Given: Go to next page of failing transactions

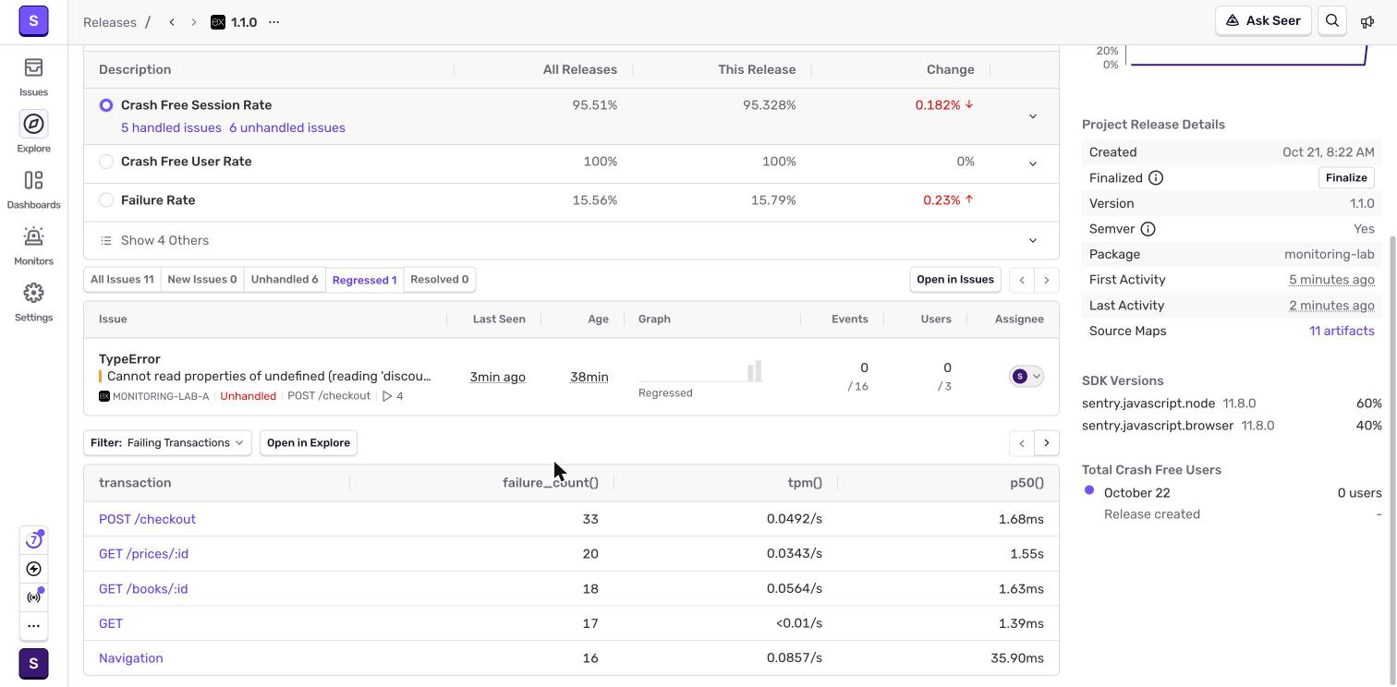Looking at the screenshot, I should (1047, 443).
